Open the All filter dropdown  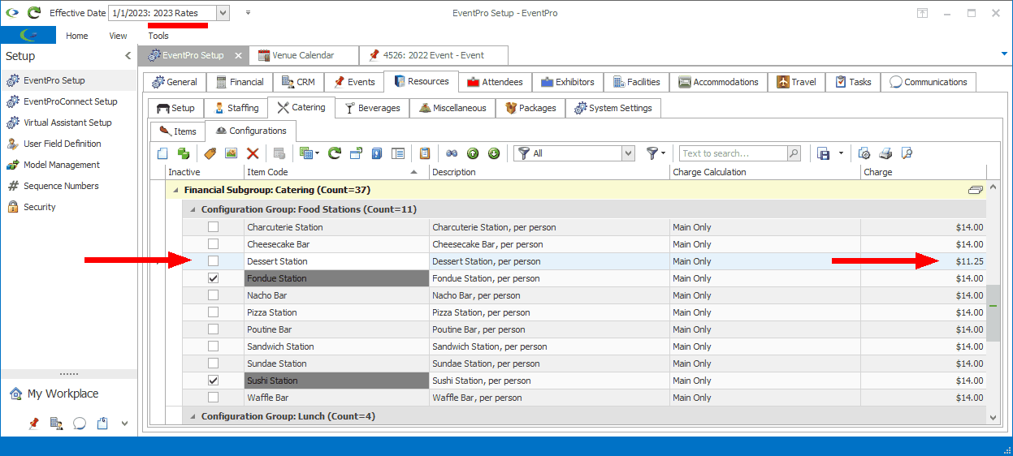click(x=628, y=153)
